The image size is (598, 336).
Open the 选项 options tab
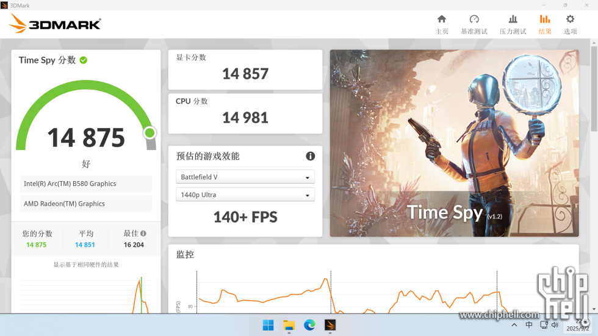[x=570, y=25]
